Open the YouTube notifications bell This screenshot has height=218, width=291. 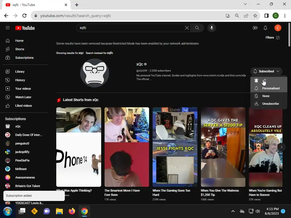pos(265,28)
